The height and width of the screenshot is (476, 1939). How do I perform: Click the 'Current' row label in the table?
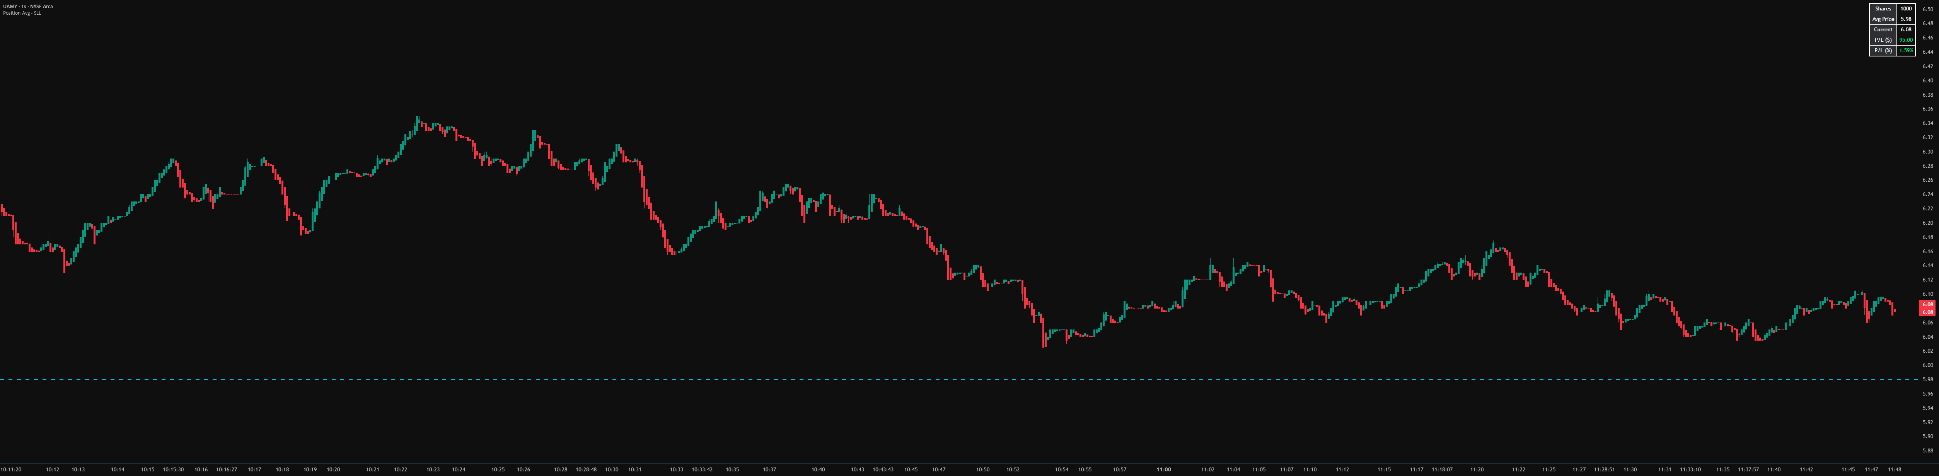point(1883,29)
